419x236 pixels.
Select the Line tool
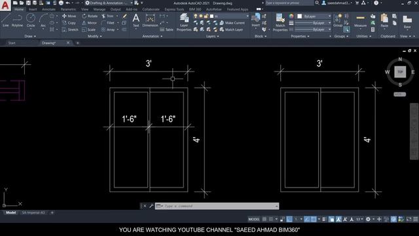click(x=6, y=20)
